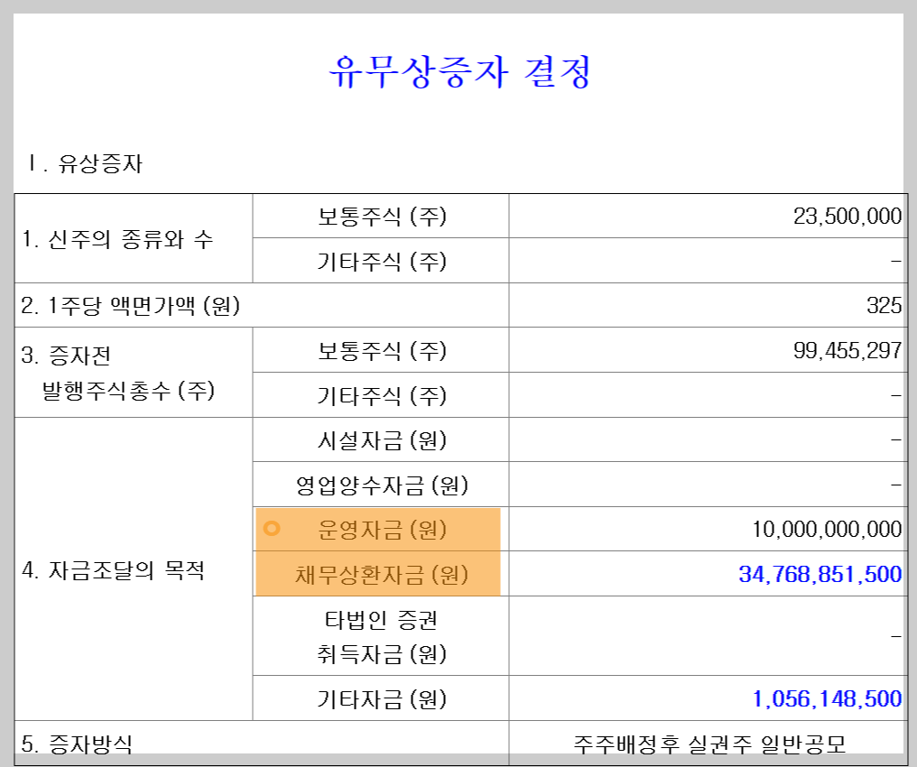Click the blue amount 34,768,851,500
The width and height of the screenshot is (917, 767).
[x=820, y=574]
